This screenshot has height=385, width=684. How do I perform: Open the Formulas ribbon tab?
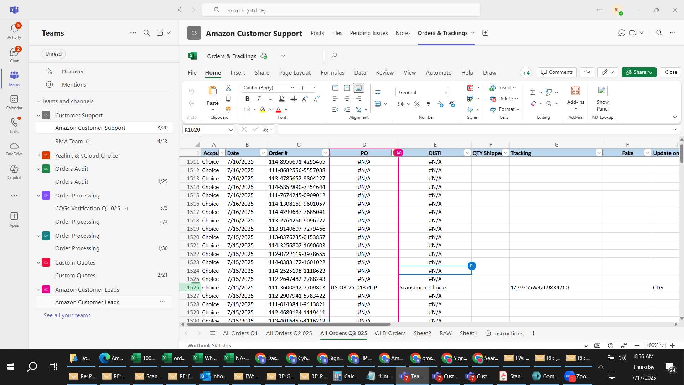coord(332,72)
